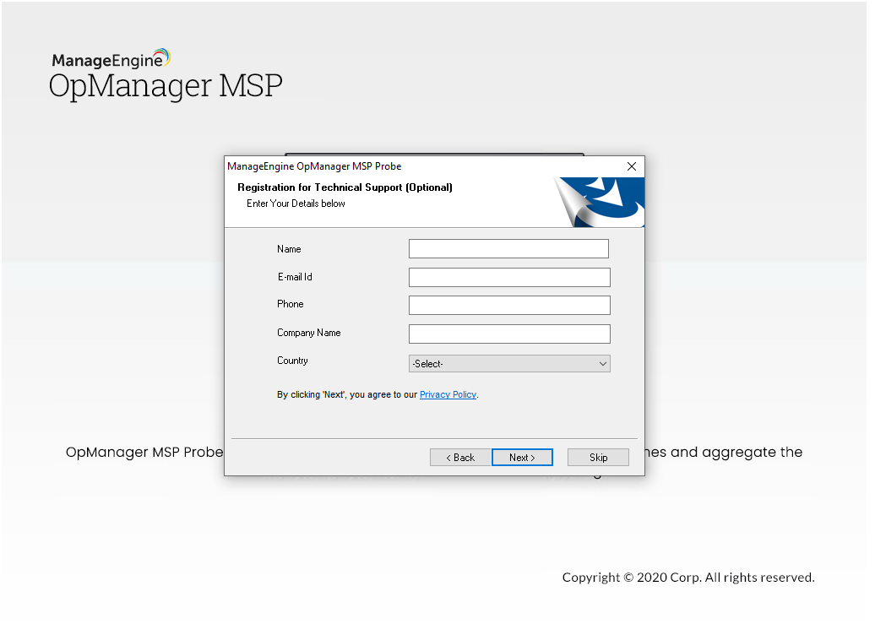Click the OpManager MSP branding text

click(166, 85)
